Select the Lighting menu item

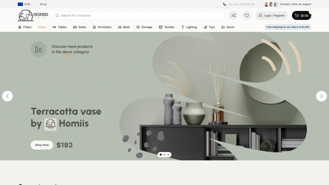pyautogui.click(x=189, y=27)
